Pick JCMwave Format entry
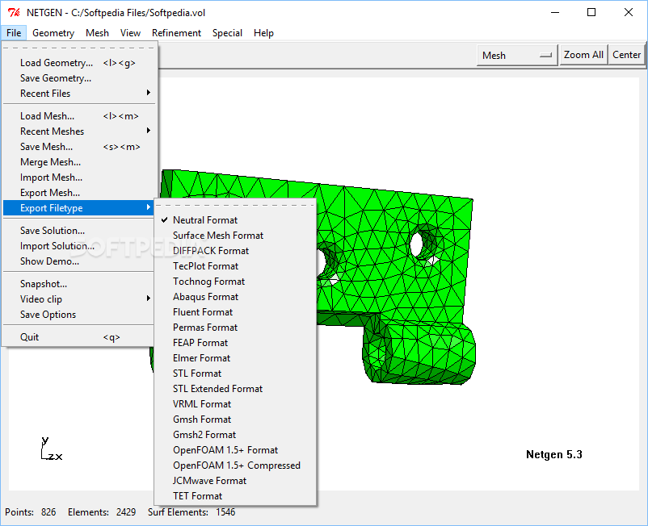The height and width of the screenshot is (526, 648). [x=235, y=480]
